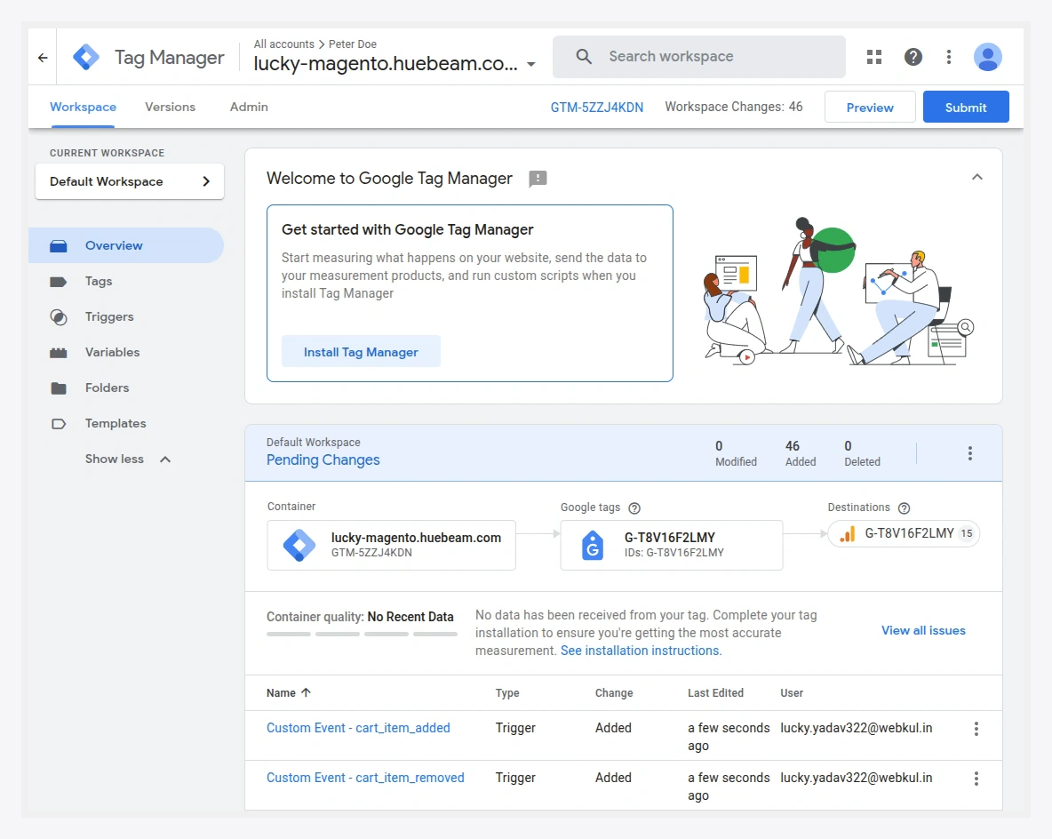Image resolution: width=1052 pixels, height=839 pixels.
Task: Click the Overview sidebar icon
Action: click(59, 245)
